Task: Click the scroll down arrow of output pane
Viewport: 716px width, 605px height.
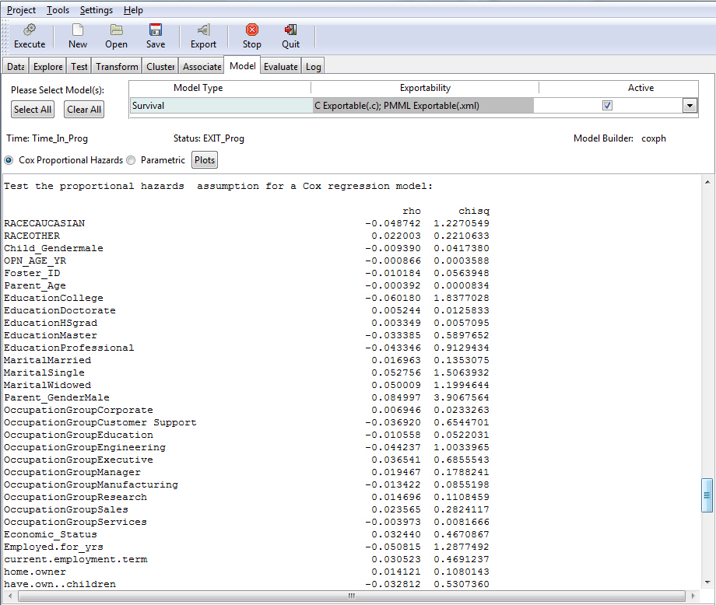Action: pos(707,582)
